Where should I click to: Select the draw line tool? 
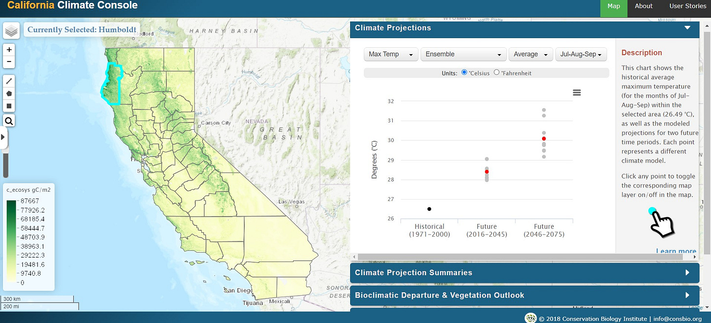[x=9, y=81]
